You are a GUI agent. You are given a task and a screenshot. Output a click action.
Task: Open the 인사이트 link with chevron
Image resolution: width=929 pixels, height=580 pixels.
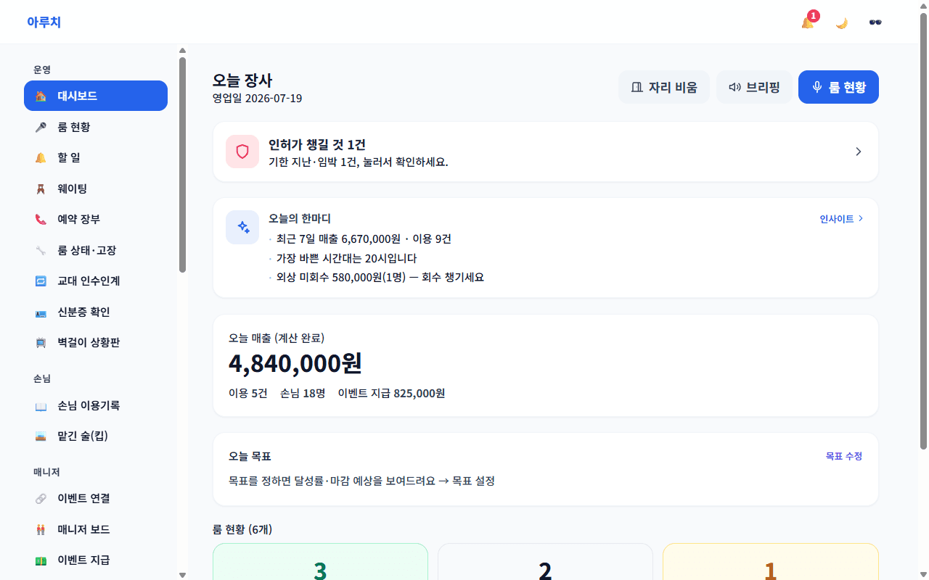841,218
